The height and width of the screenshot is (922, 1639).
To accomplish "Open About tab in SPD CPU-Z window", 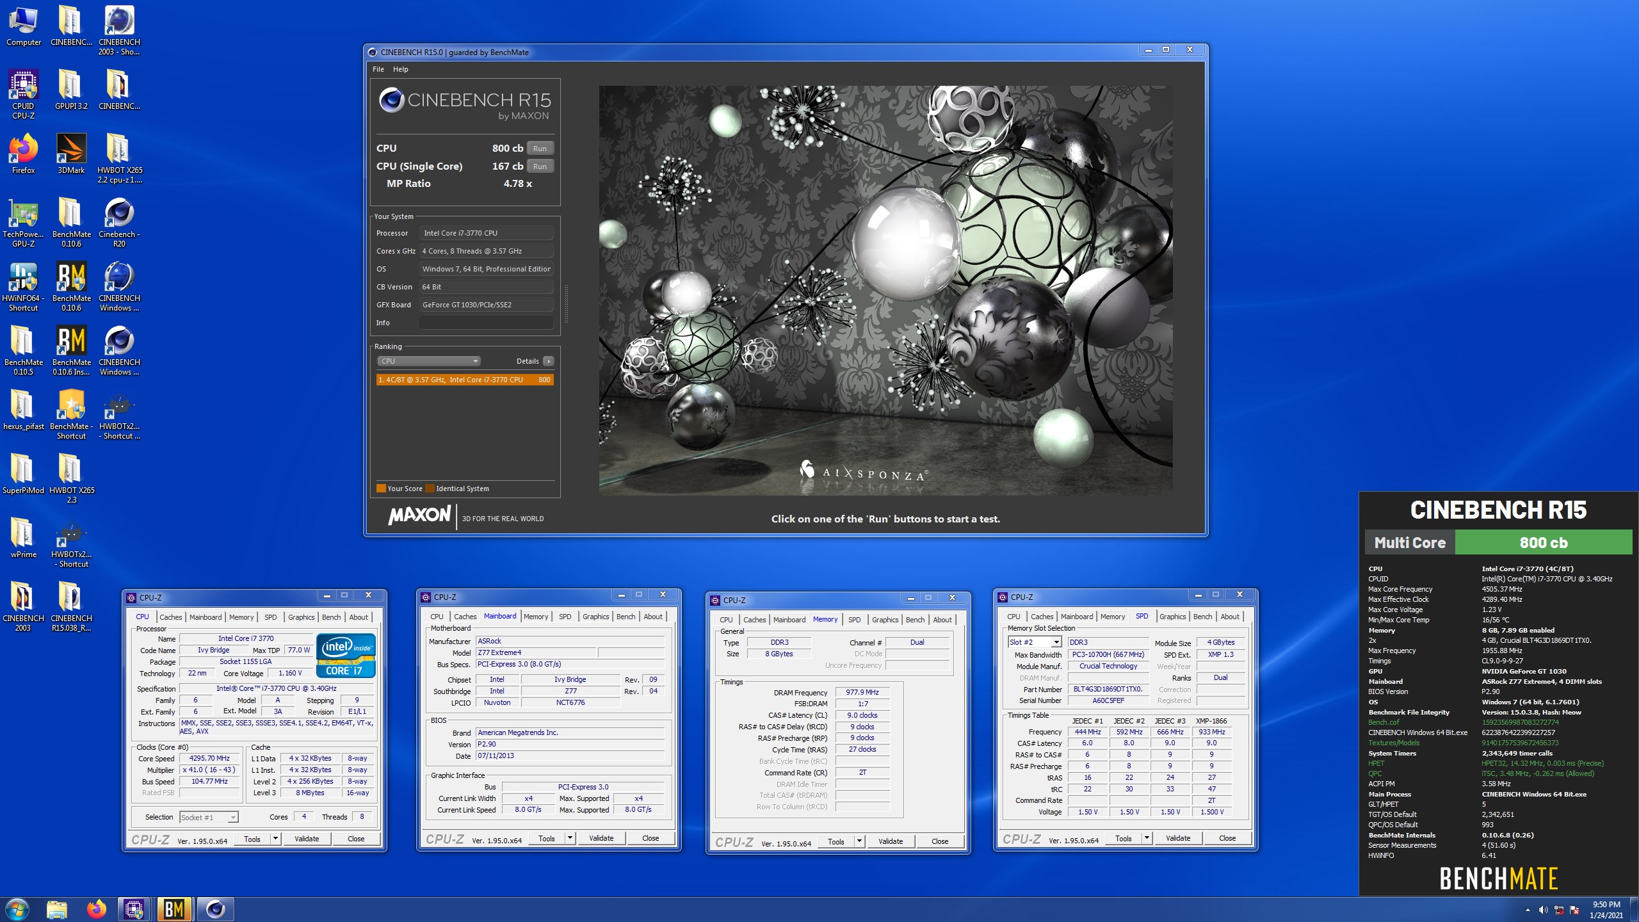I will 1230,617.
